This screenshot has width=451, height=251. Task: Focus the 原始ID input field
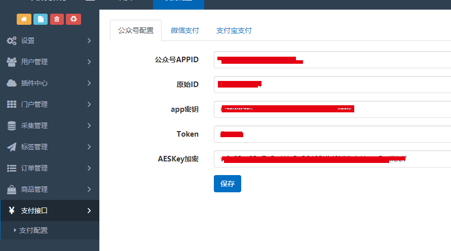point(332,85)
